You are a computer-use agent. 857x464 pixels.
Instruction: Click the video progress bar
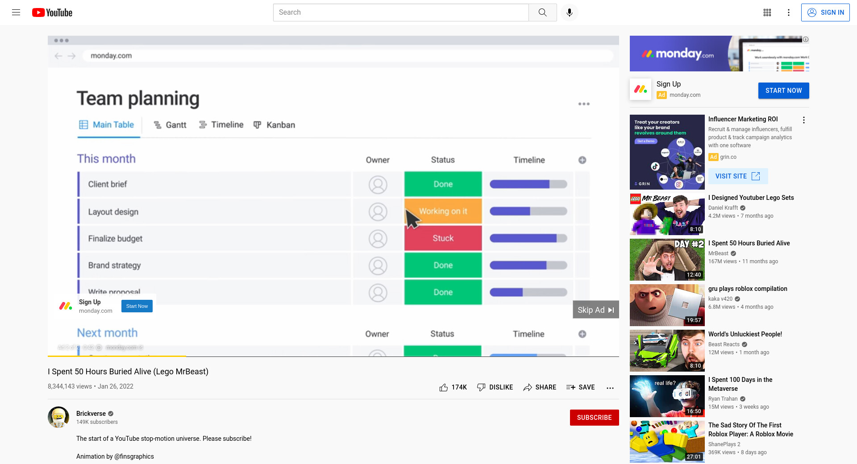coord(333,356)
